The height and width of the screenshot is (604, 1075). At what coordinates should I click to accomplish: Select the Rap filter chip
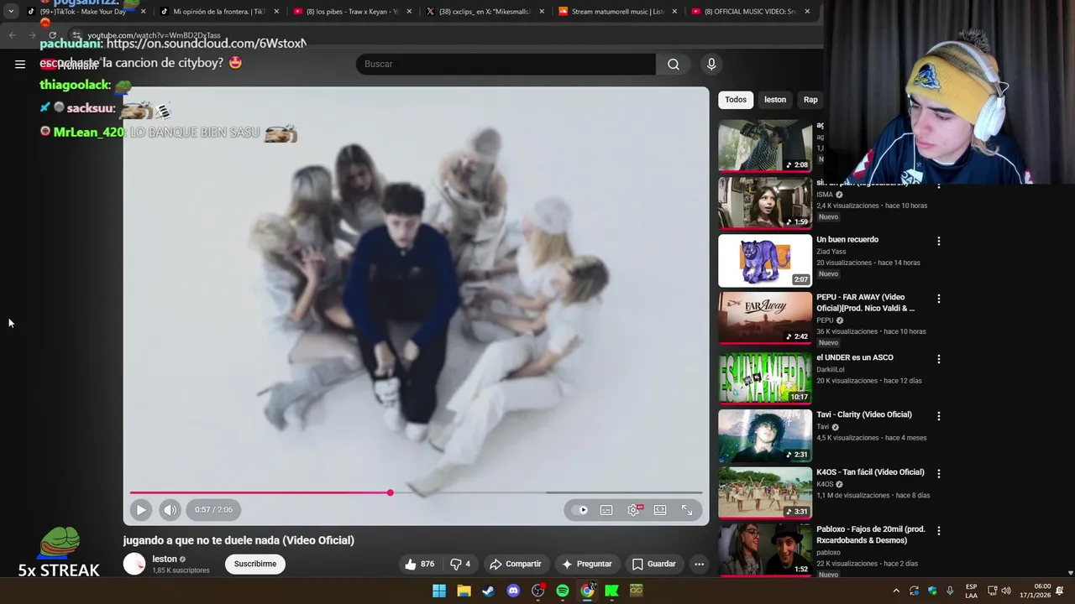(x=810, y=100)
